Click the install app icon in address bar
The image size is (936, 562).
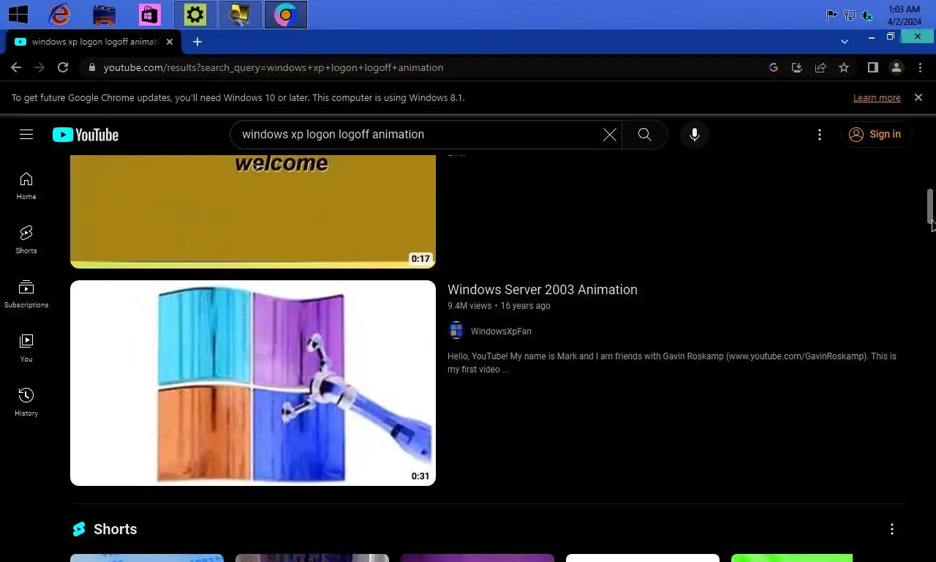click(x=797, y=67)
